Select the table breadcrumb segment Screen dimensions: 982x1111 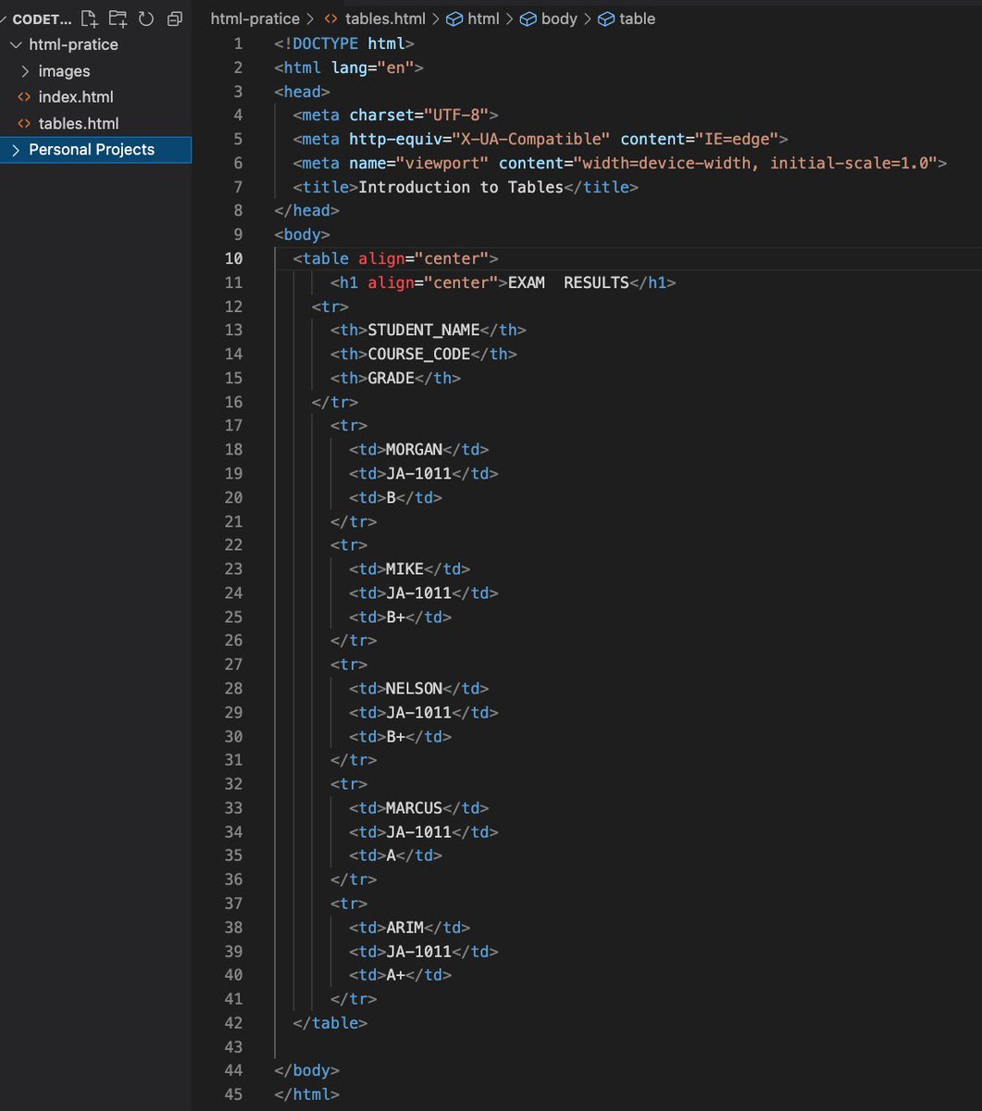coord(638,19)
